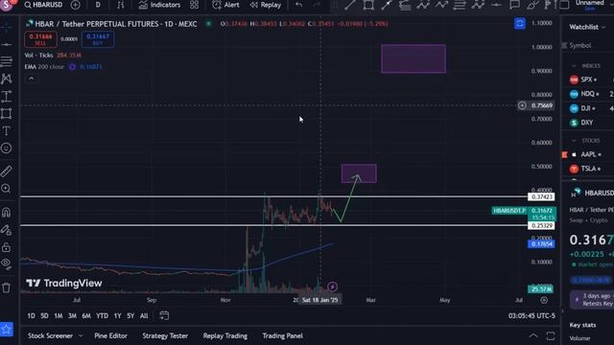The image size is (614, 345).
Task: Add order at 0.75669 plus icon
Action: coord(522,105)
